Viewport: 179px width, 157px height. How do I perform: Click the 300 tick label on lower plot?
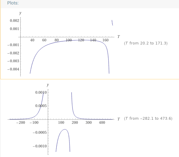click(x=88, y=122)
